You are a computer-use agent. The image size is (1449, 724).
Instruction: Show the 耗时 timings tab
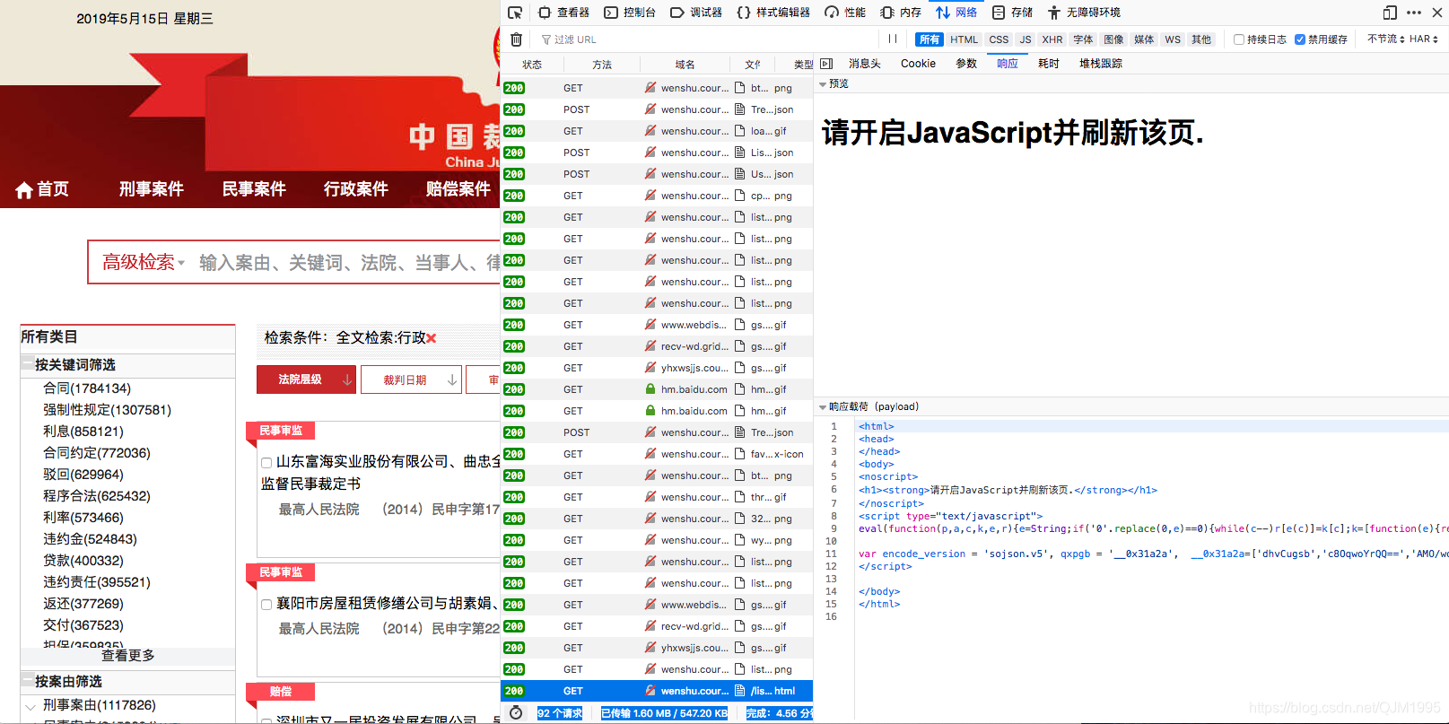1049,64
